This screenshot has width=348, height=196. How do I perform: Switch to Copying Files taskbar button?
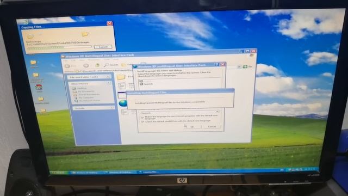pos(153,172)
